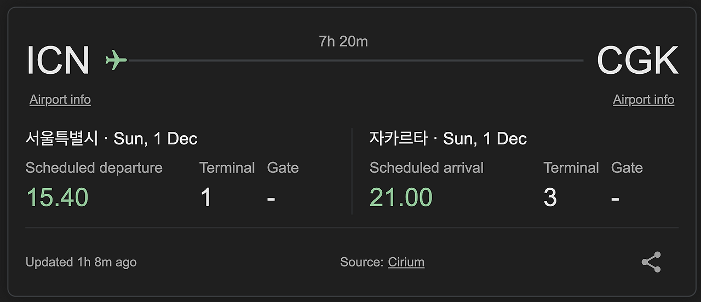Click the 7h 20m flight duration

pos(343,42)
